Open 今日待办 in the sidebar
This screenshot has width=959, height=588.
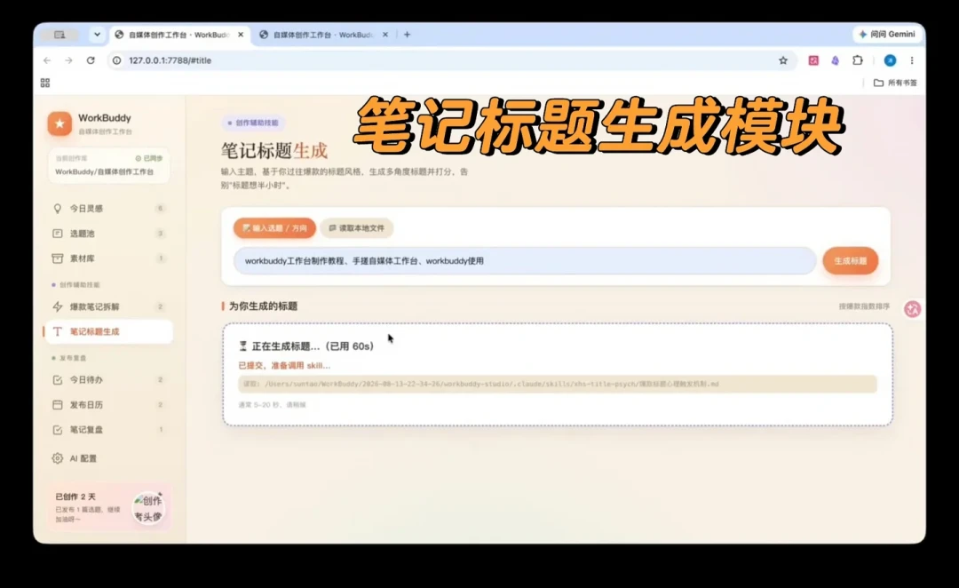[x=108, y=380]
